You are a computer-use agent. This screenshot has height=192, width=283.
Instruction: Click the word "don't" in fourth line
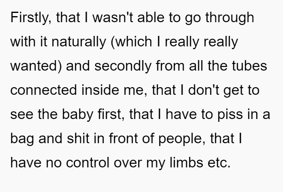(204, 90)
